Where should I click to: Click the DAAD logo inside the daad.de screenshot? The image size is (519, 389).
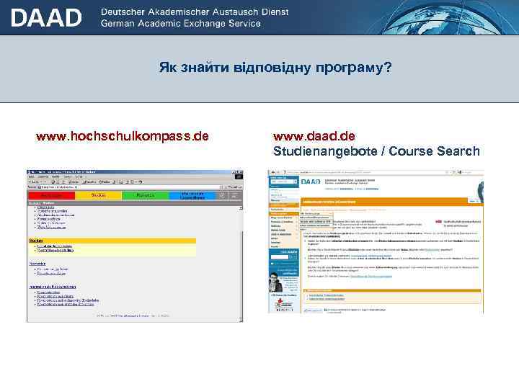(x=311, y=182)
